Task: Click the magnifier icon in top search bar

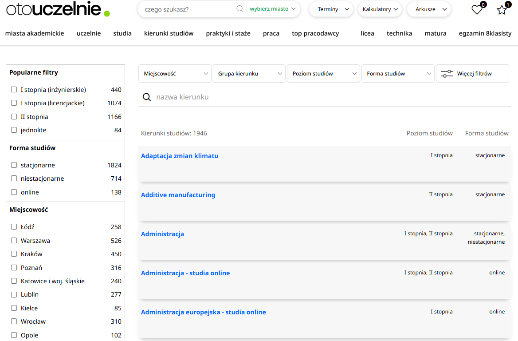Action: pyautogui.click(x=240, y=9)
